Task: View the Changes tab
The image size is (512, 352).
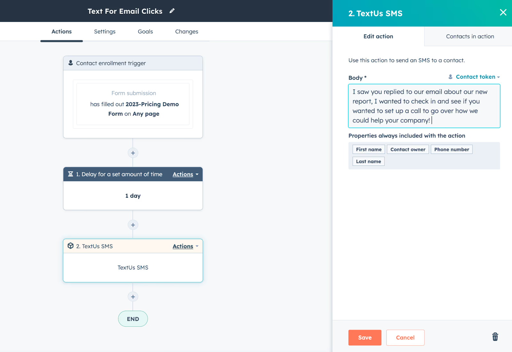Action: click(x=186, y=31)
